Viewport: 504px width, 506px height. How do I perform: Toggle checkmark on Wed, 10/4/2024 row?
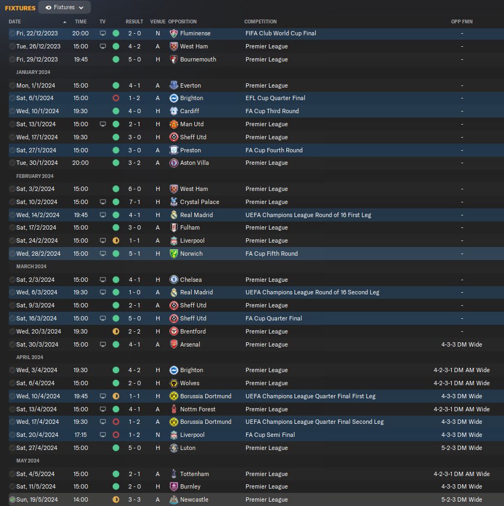pyautogui.click(x=12, y=396)
